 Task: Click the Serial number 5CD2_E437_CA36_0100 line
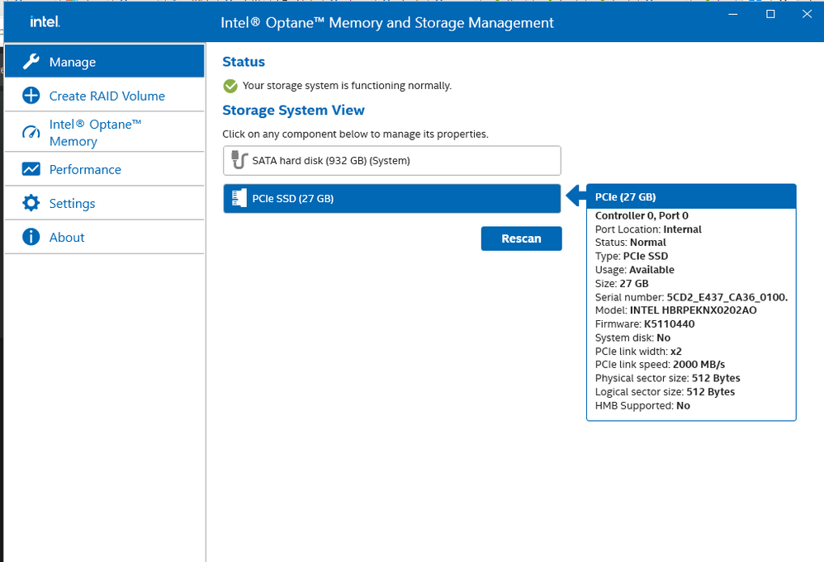[692, 297]
